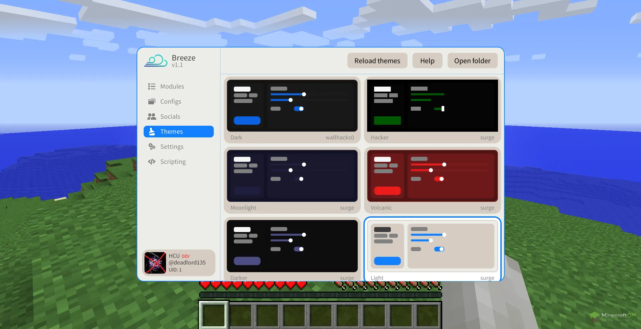
Task: Switch to the Scripting page
Action: tap(173, 162)
